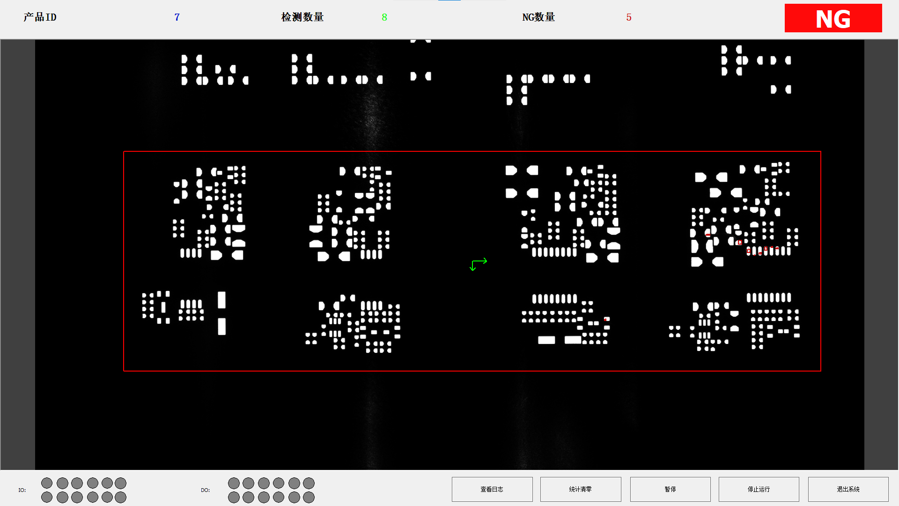Viewport: 899px width, 506px height.
Task: Toggle the third DO indicator light
Action: point(264,483)
